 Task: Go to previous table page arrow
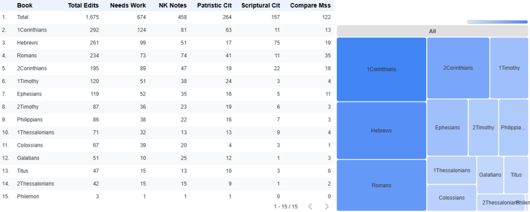[310, 206]
